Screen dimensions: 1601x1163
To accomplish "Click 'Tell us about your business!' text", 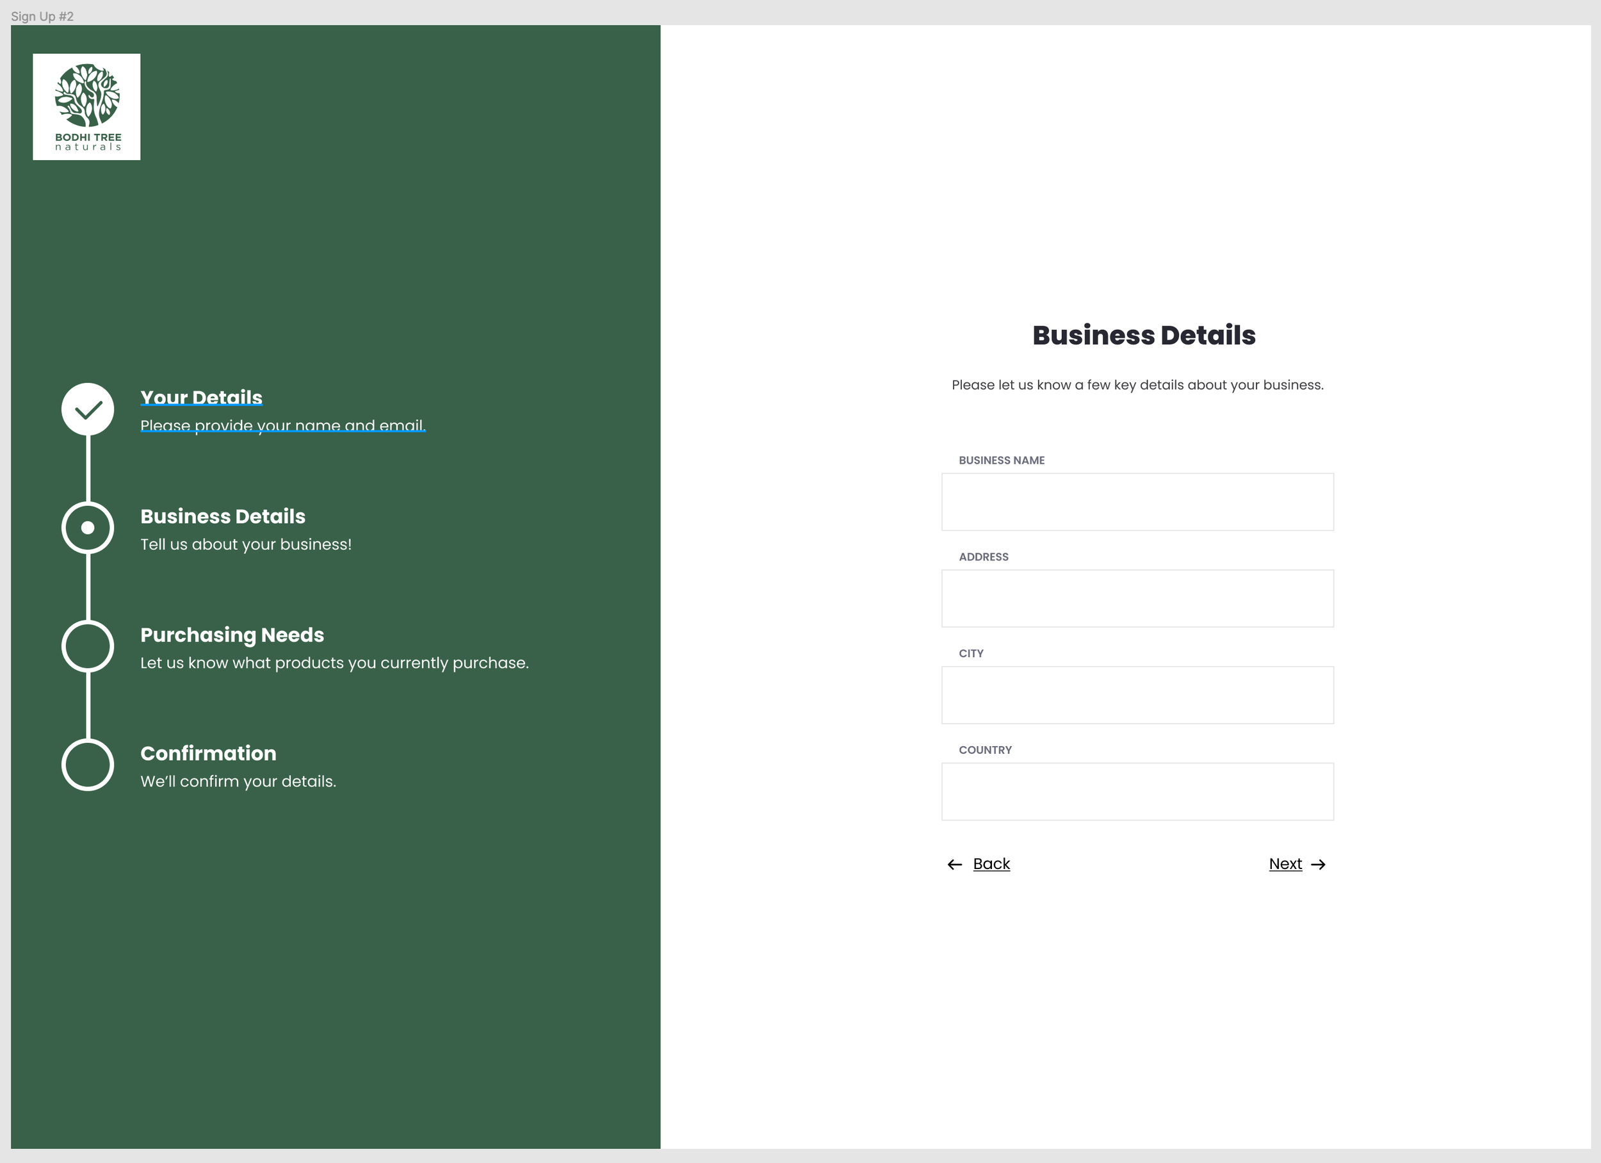I will pyautogui.click(x=246, y=544).
